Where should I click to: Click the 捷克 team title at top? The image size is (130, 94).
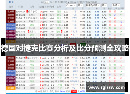11,2
